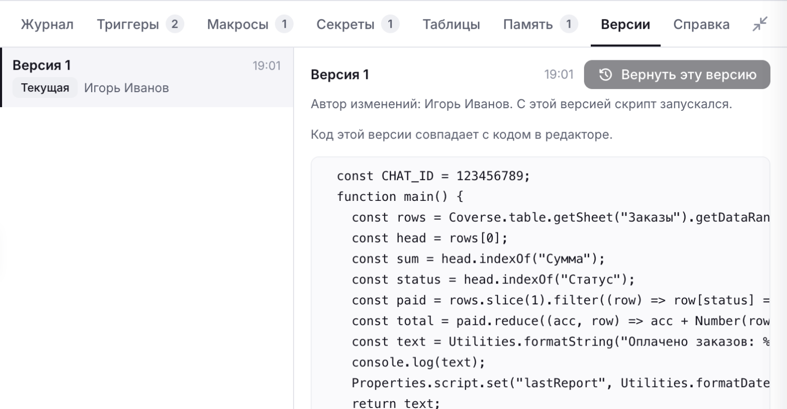
Task: Click the const total code line
Action: point(561,321)
